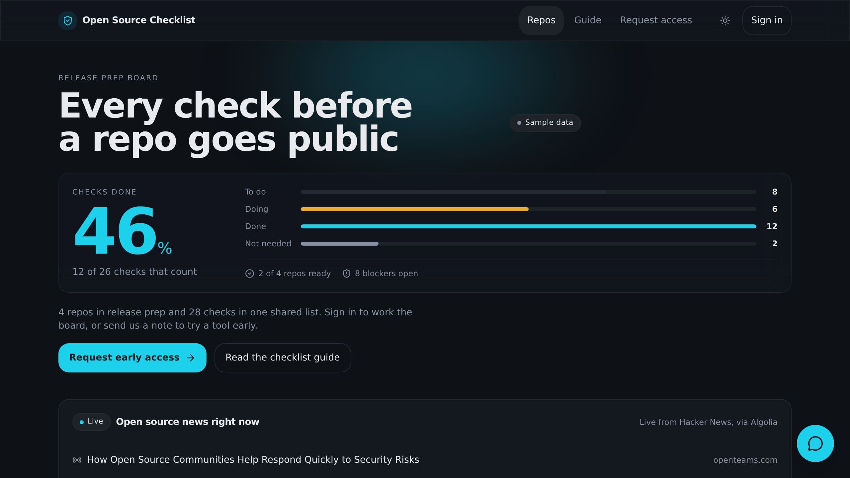Click the cyan Done progress bar
850x478 pixels.
528,226
